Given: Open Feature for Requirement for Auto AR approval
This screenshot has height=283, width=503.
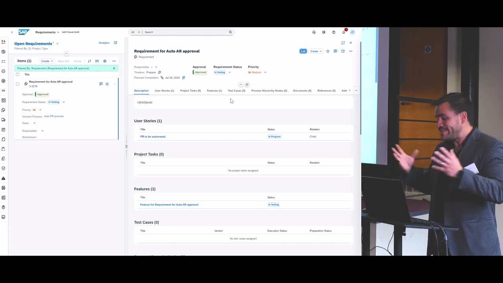Looking at the screenshot, I should pos(169,205).
